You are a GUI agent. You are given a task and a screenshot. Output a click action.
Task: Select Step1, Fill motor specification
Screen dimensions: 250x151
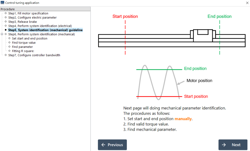pyautogui.click(x=28, y=13)
